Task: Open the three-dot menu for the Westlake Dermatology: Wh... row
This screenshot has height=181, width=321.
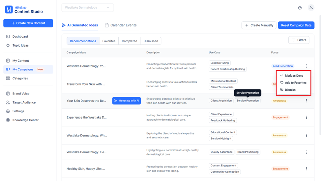Action: tap(306, 135)
